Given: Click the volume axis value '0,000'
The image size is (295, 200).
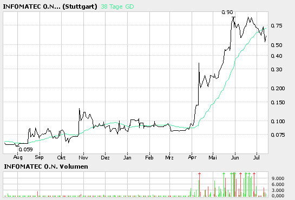Looking at the screenshot, I should click(278, 196).
